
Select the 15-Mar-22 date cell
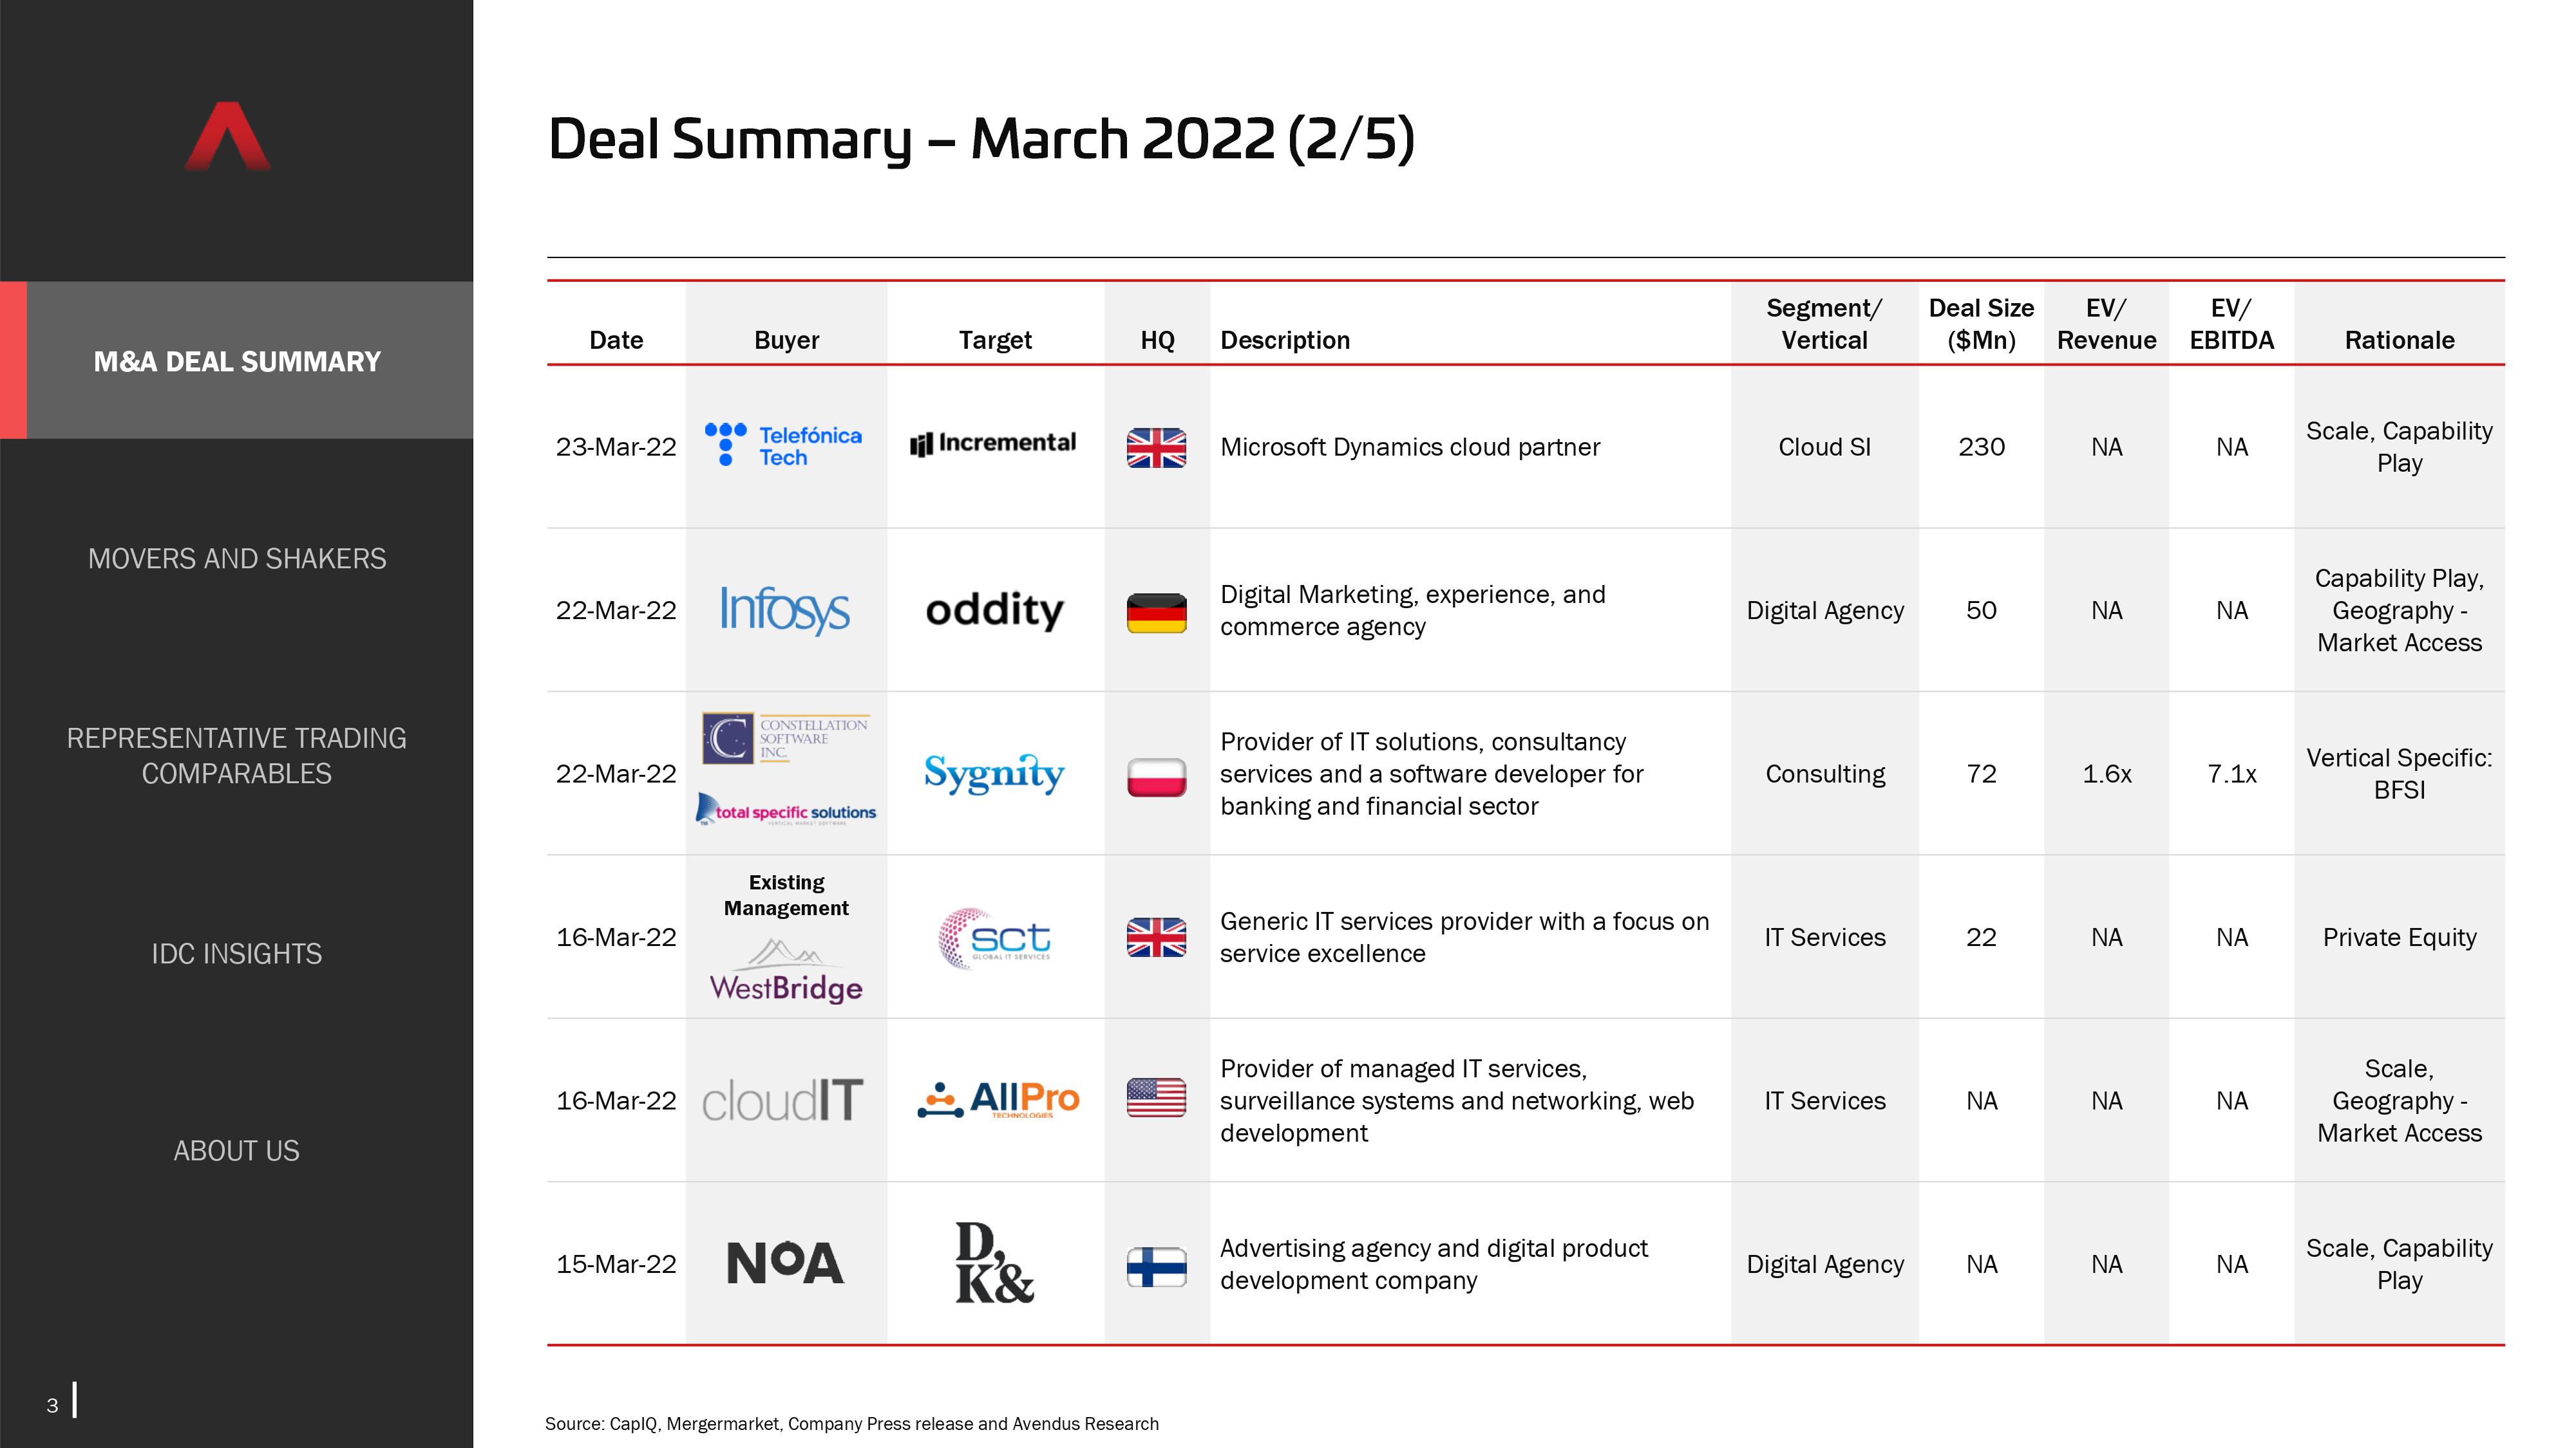tap(616, 1264)
